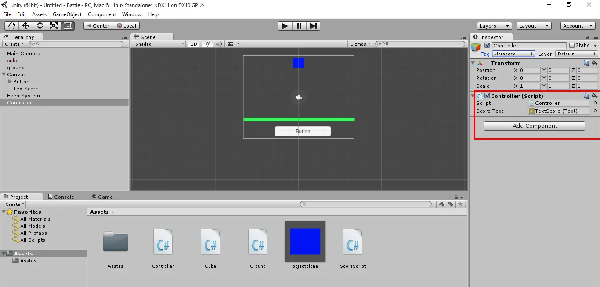Open Controller Script gear menu
Viewport: 600px width, 287px height.
tap(594, 96)
